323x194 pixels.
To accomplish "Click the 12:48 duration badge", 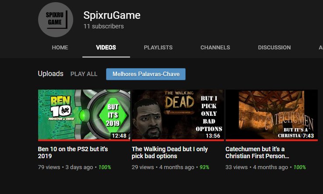I will [119, 136].
